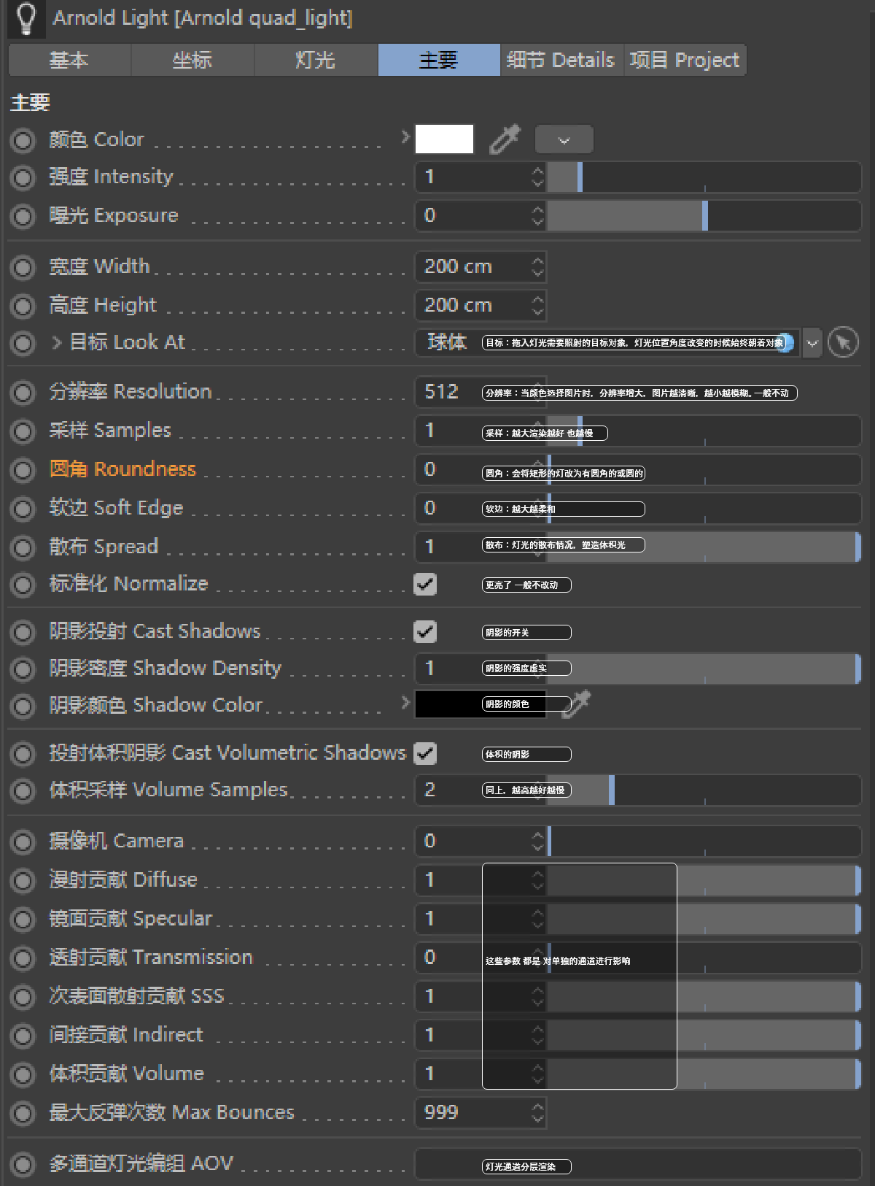Screen dimensions: 875x1186
Task: Toggle the Diffuse animation dot
Action: (23, 881)
